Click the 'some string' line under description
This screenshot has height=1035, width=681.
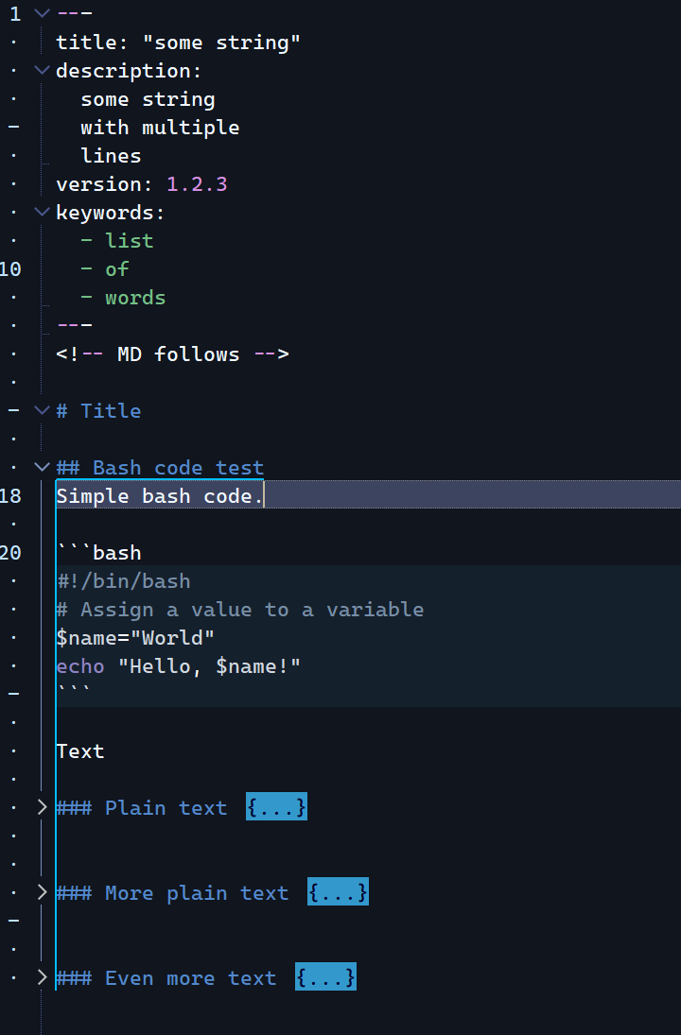coord(148,99)
